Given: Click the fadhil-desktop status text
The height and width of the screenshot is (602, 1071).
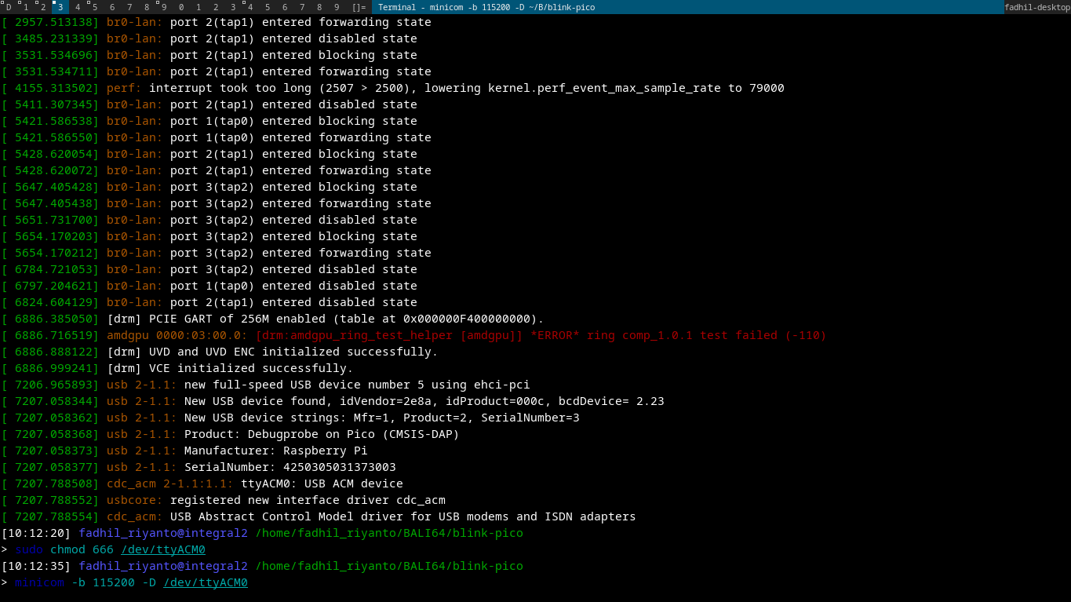Looking at the screenshot, I should [x=1036, y=7].
